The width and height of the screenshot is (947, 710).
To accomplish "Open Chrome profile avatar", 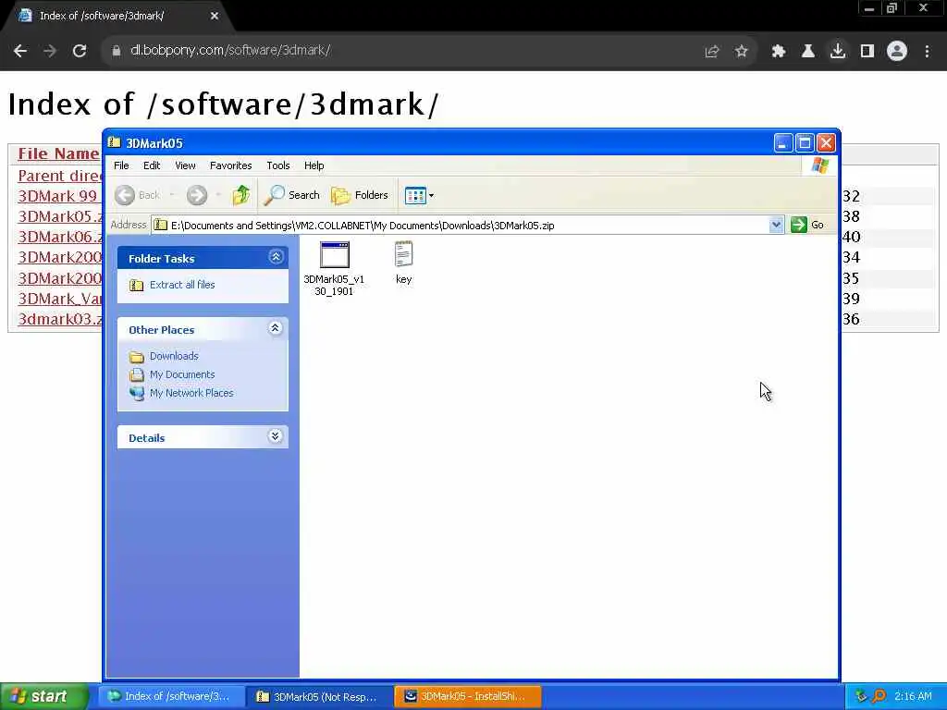I will tap(897, 52).
